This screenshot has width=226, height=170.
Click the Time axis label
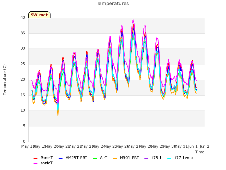200,152
